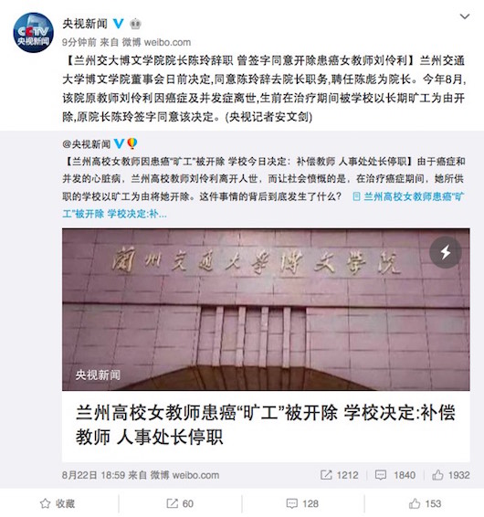Open the 兰州交通大学博文学院 building thumbnail

(x=266, y=310)
